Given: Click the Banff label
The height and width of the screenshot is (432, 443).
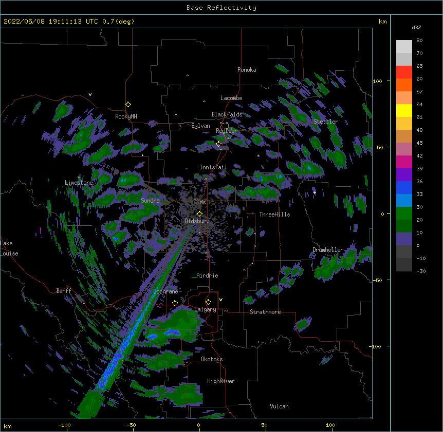Looking at the screenshot, I should tap(64, 291).
